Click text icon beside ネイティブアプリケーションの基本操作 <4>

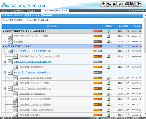tap(10, 89)
